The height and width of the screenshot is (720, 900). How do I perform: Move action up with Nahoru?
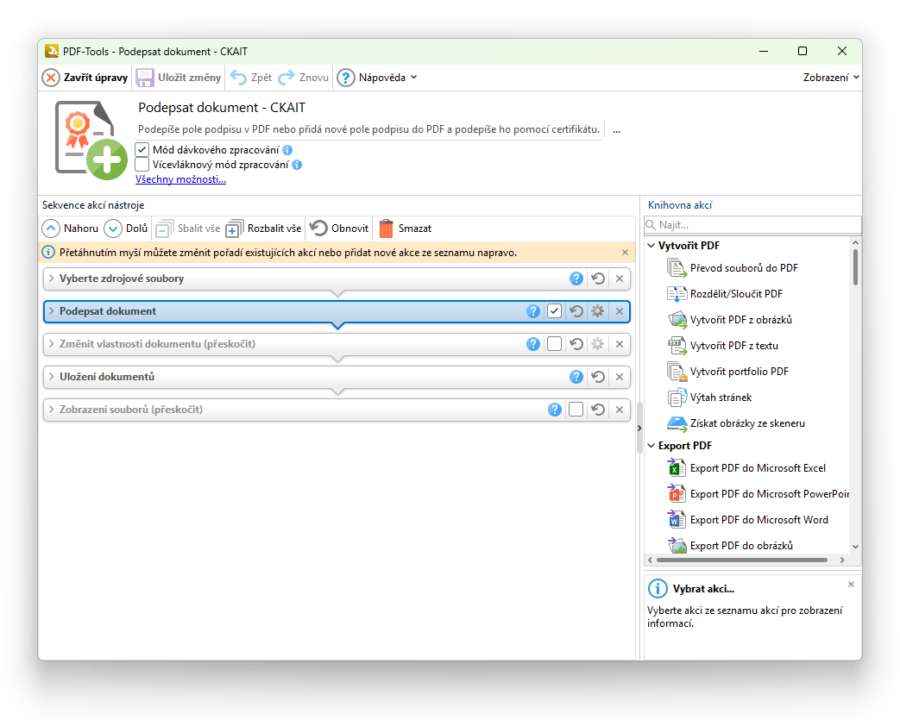point(70,229)
